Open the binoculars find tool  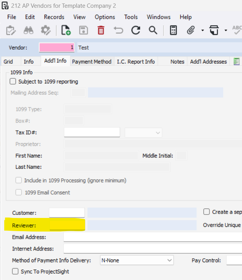(29, 30)
